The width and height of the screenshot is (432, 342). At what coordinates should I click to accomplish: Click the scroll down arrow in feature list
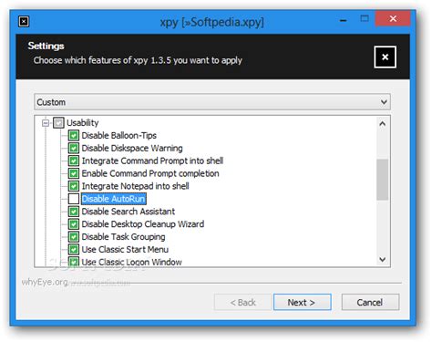coord(383,259)
